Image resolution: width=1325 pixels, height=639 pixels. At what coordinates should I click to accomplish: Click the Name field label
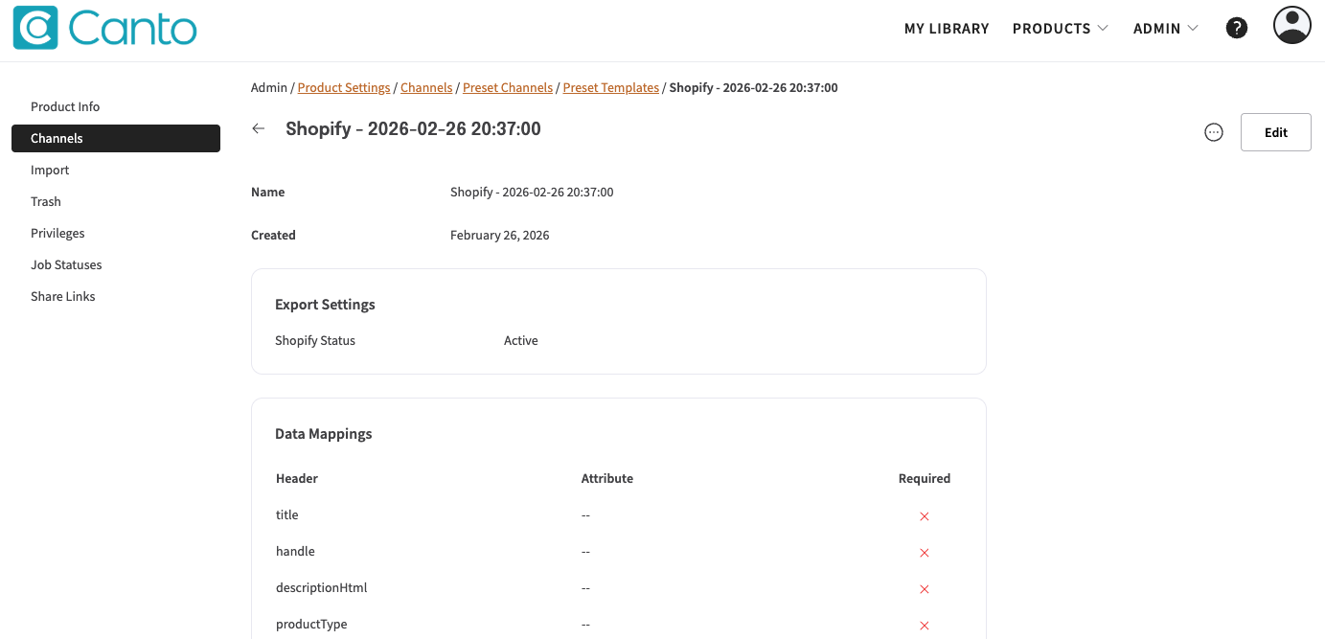pyautogui.click(x=268, y=192)
